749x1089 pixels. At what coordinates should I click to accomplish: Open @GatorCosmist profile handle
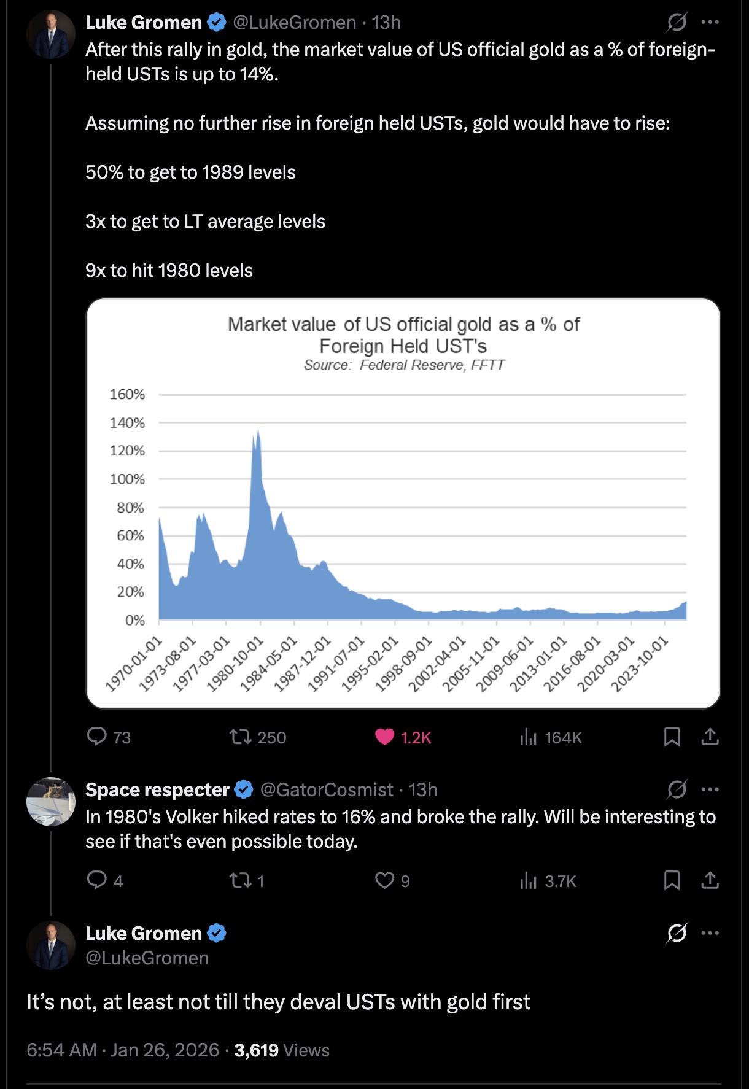coord(327,789)
